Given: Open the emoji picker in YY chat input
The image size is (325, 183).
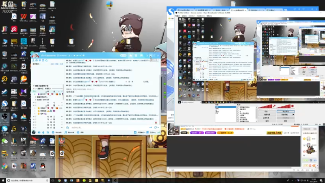Looking at the screenshot, I should click(68, 127).
